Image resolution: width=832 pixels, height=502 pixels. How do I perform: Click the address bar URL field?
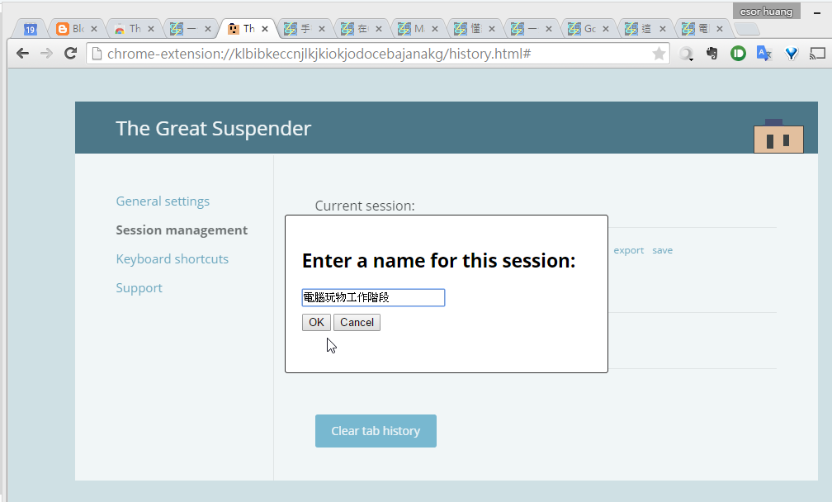376,54
